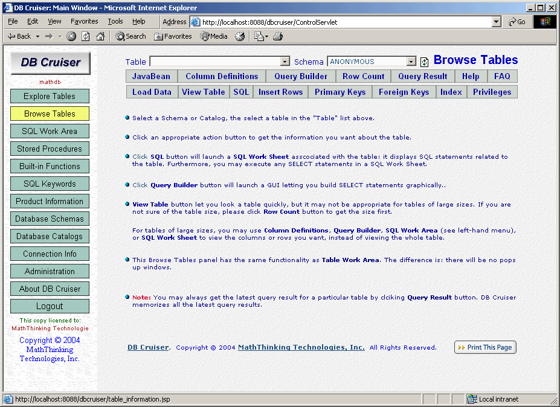Viewport: 560px width, 407px height.
Task: Follow the DB Cruiser footer link
Action: (x=148, y=347)
